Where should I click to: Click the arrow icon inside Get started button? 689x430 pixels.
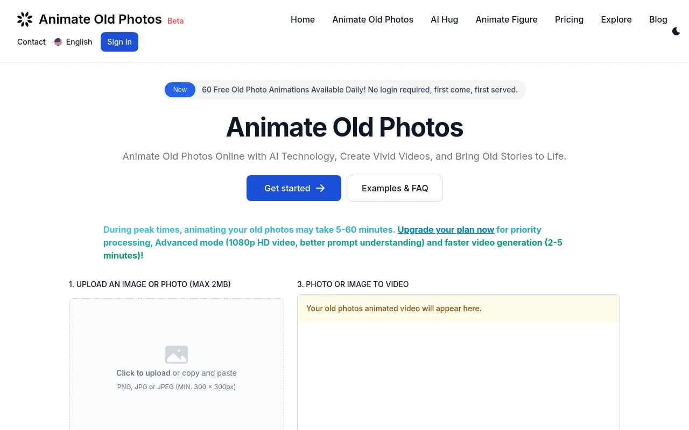pos(320,188)
